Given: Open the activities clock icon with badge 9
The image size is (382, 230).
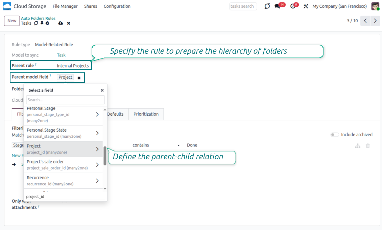Looking at the screenshot, I should tap(293, 6).
